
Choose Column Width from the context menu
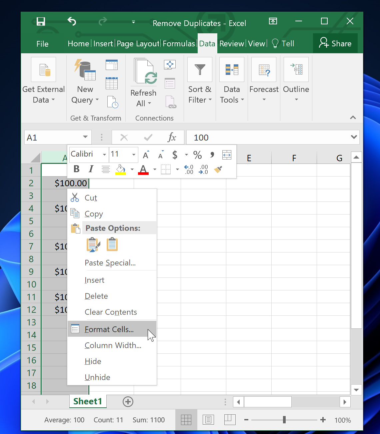[x=112, y=345]
